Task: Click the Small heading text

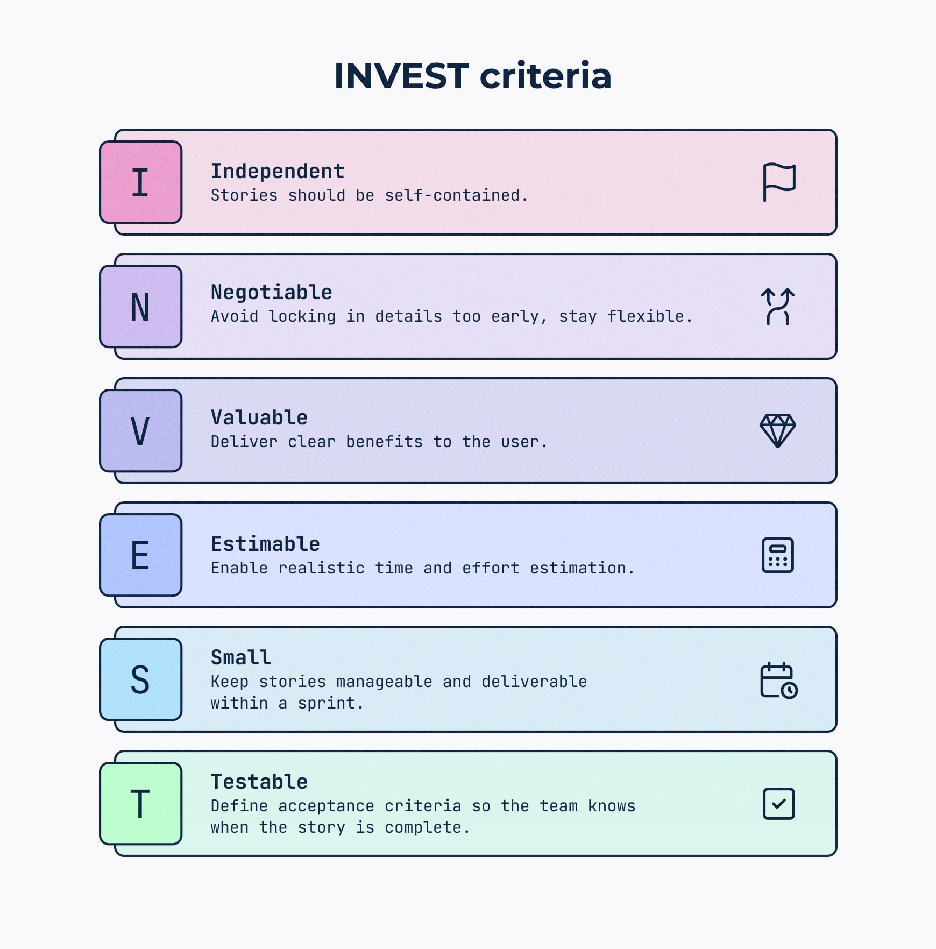Action: pyautogui.click(x=241, y=657)
